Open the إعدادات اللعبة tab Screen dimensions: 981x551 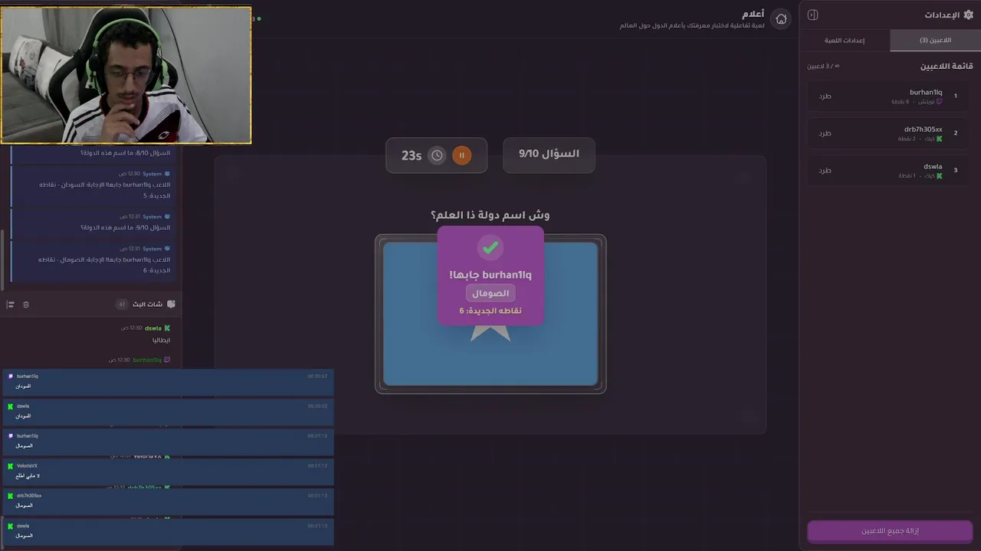(x=845, y=41)
